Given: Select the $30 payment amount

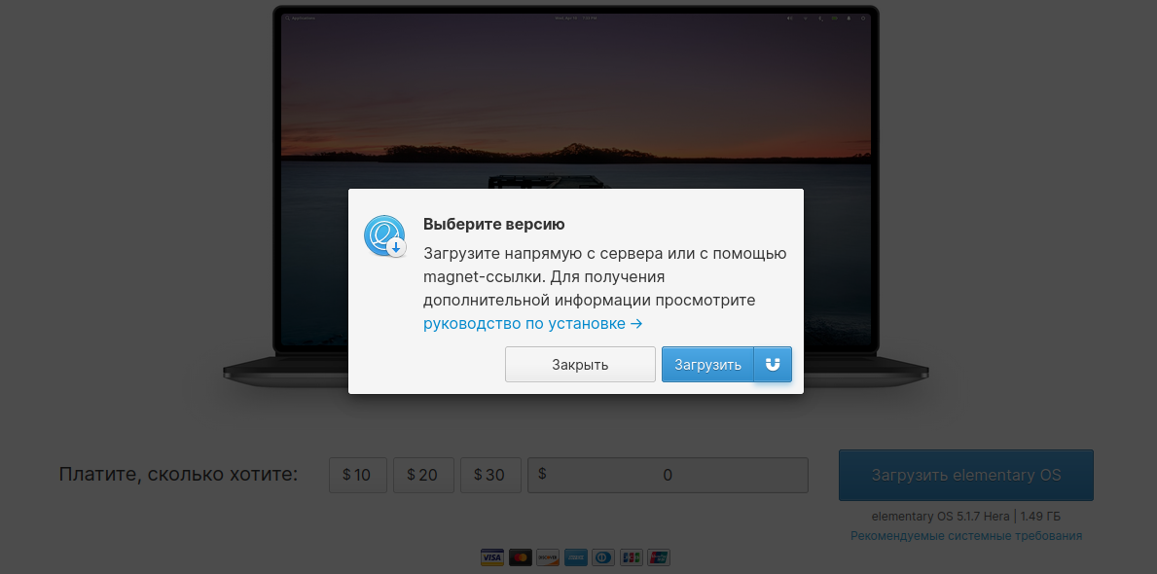Looking at the screenshot, I should pyautogui.click(x=490, y=475).
